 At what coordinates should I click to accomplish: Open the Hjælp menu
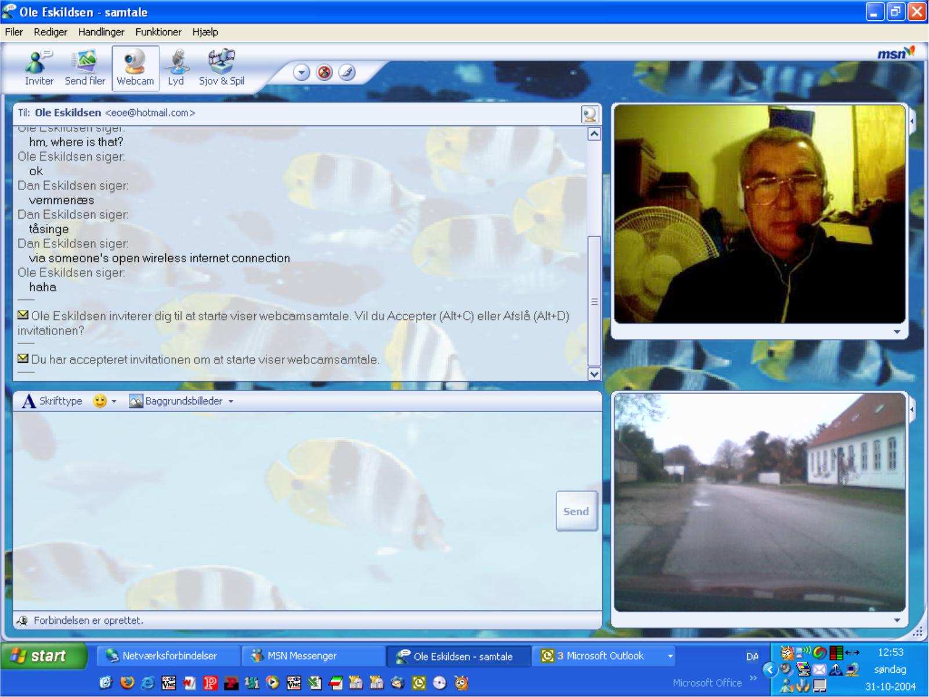205,32
